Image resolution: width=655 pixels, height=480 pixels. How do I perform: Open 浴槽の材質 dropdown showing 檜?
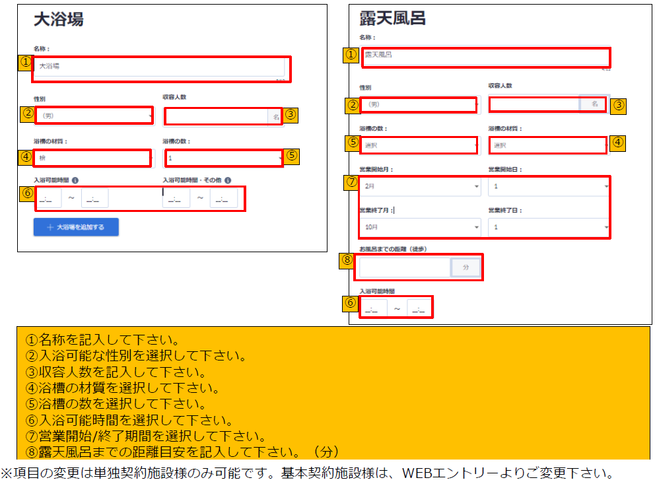point(92,158)
